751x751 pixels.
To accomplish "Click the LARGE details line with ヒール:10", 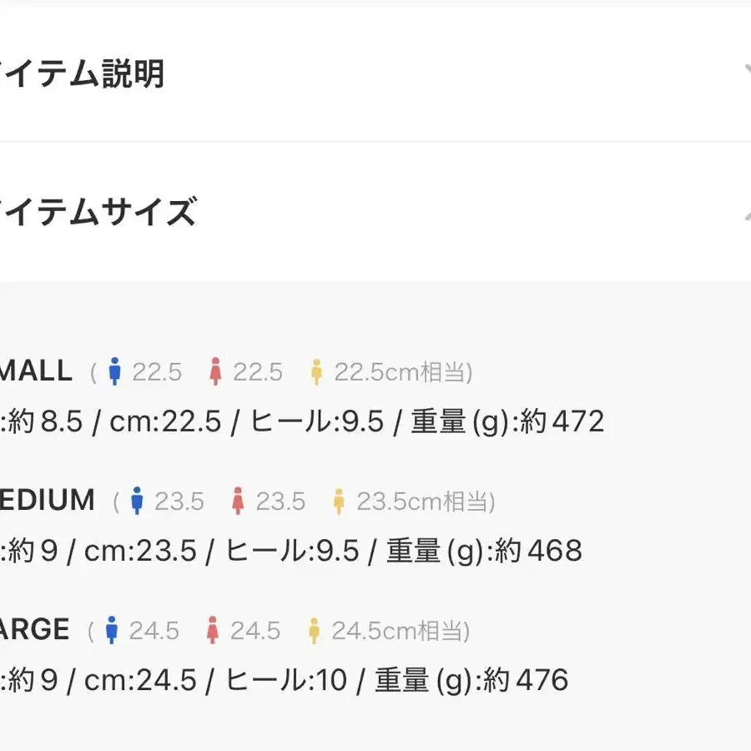I will pos(284,681).
